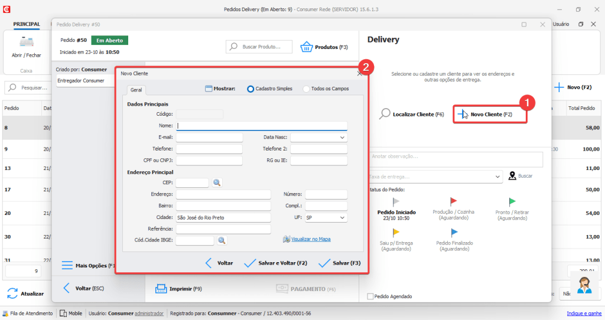Image resolution: width=605 pixels, height=320 pixels.
Task: Expand the Data Nasc date dropdown
Action: (x=342, y=138)
